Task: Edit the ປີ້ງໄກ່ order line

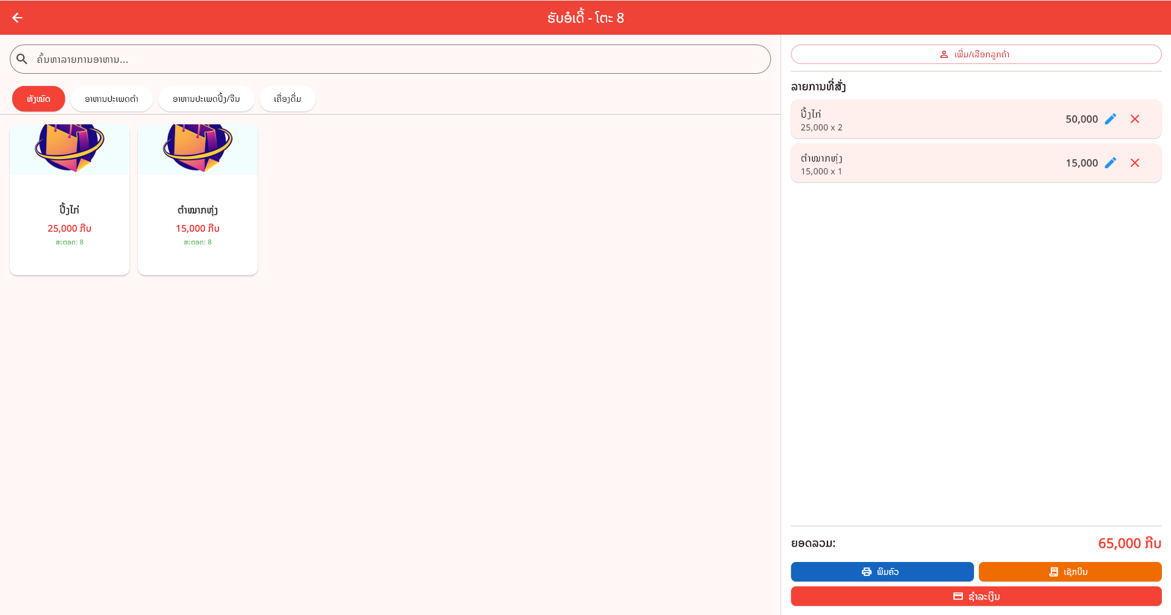Action: pyautogui.click(x=1110, y=119)
